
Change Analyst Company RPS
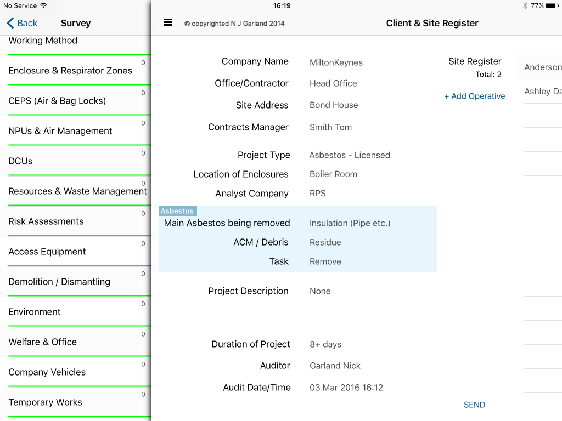[318, 194]
